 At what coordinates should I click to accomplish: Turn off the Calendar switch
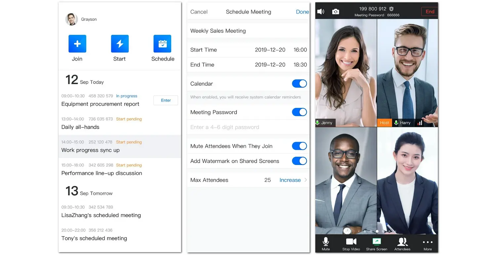299,83
